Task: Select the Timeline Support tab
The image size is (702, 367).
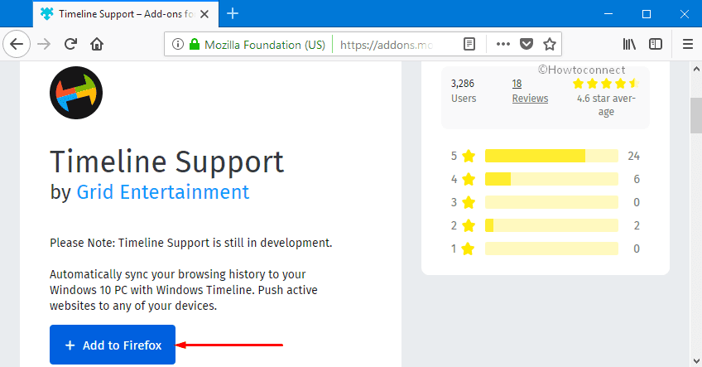Action: point(126,14)
